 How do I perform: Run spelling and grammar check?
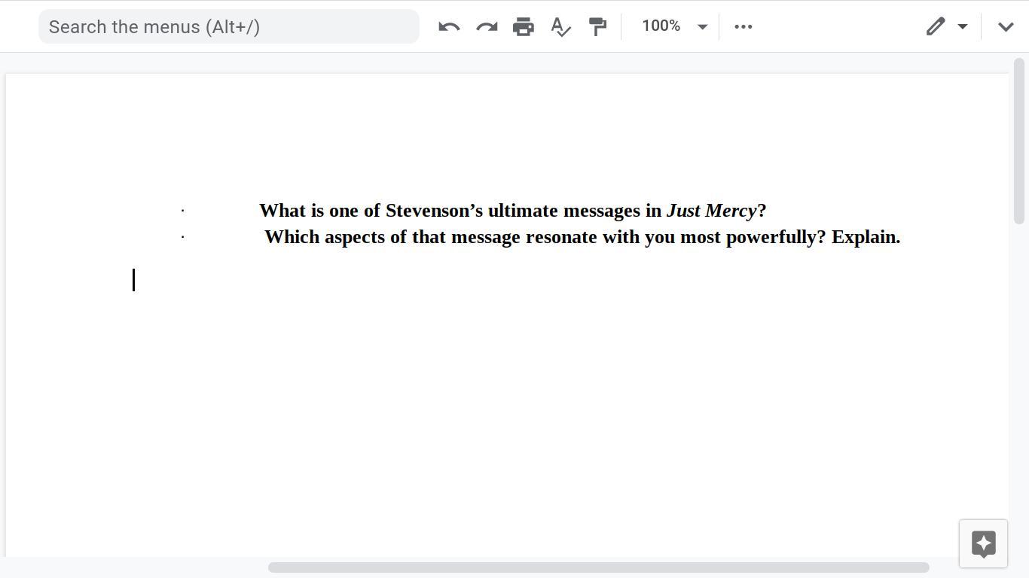click(x=560, y=27)
